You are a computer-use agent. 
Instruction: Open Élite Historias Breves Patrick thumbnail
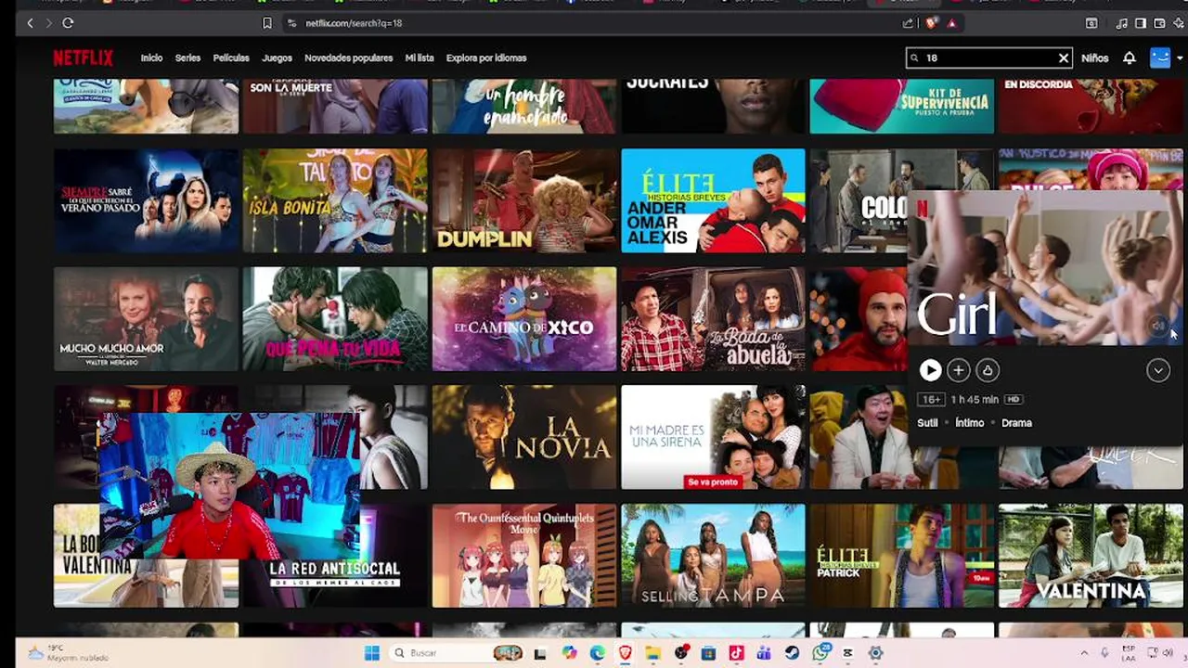[x=902, y=556]
